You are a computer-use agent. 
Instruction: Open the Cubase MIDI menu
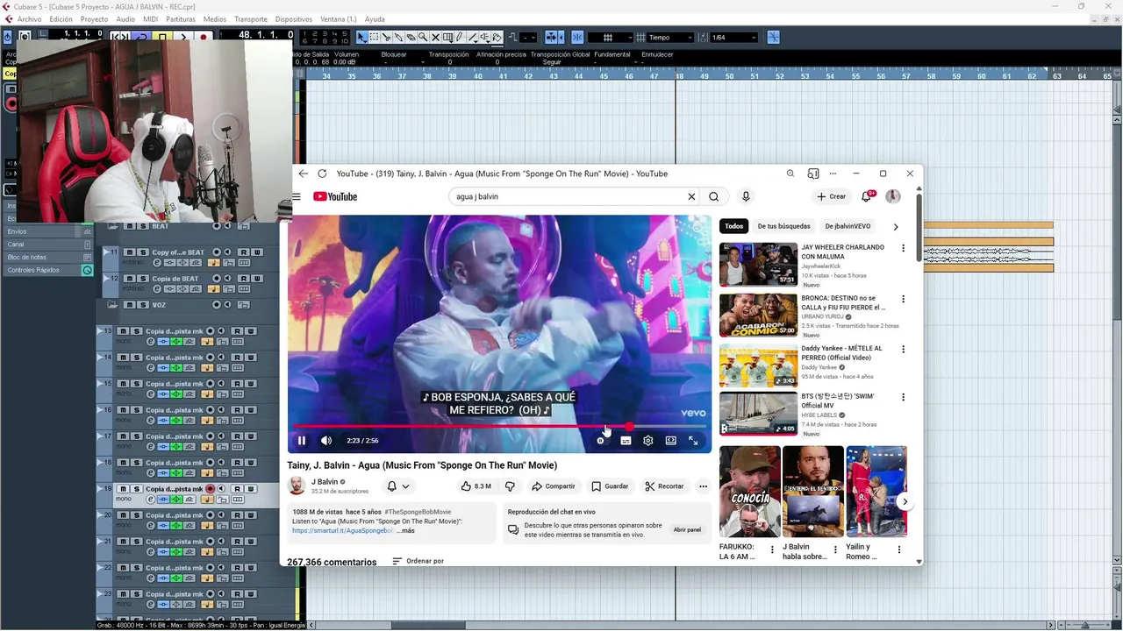pos(150,19)
